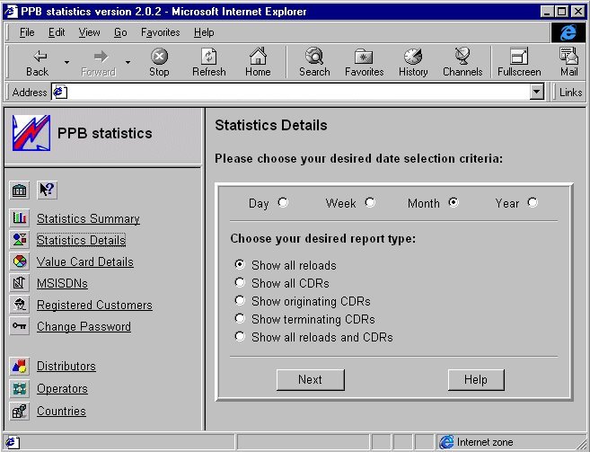The width and height of the screenshot is (590, 452).
Task: Go to Home page icon
Action: click(258, 56)
